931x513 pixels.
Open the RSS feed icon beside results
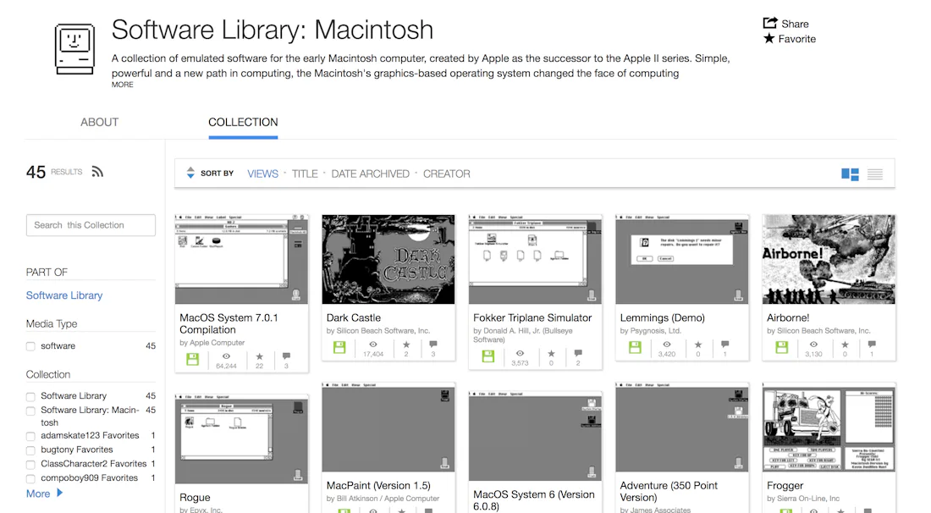pos(97,172)
